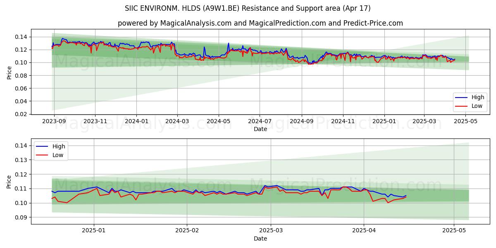Click the 2024-11 tick label
This screenshot has height=248, width=496.
click(343, 121)
